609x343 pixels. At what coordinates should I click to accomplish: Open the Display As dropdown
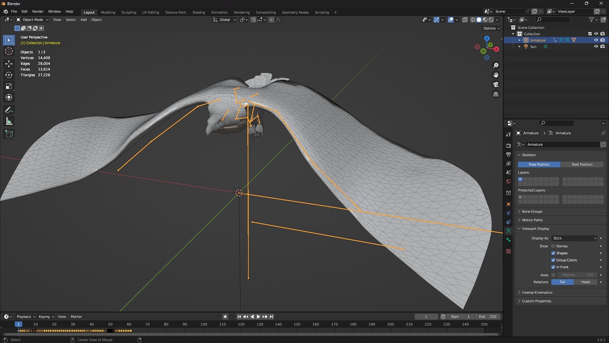tap(574, 238)
